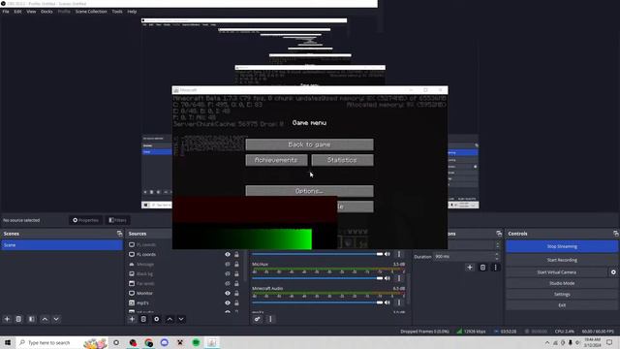Pop out the Scene Transitions dock
The image size is (620, 349).
(x=499, y=234)
